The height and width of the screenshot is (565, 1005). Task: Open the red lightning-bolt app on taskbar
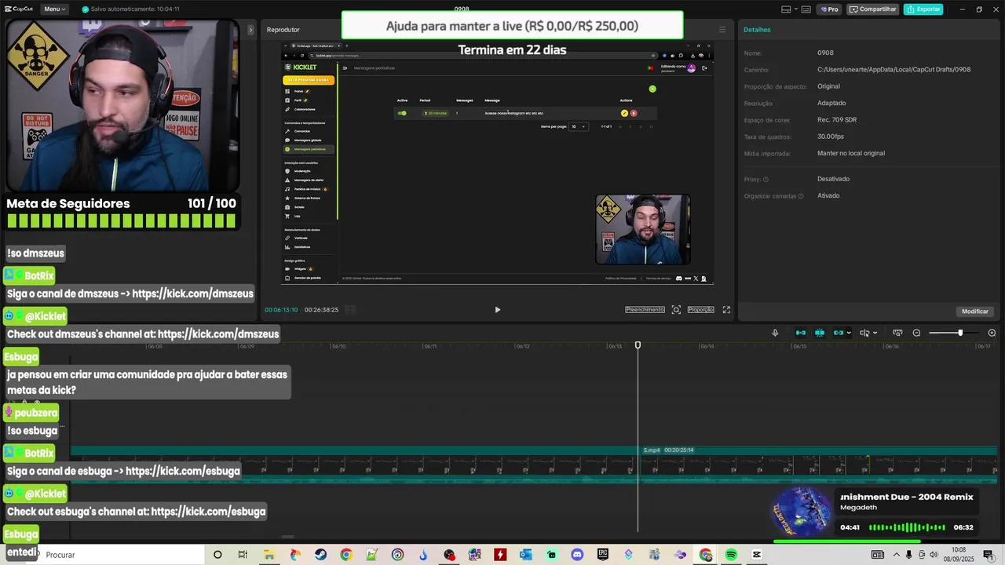[500, 555]
